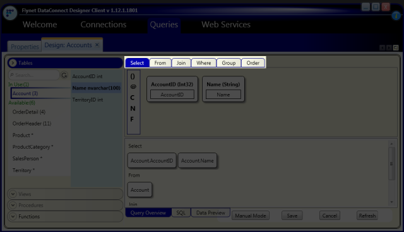404x232 pixels.
Task: Switch to the Data Preview tab
Action: (x=210, y=212)
